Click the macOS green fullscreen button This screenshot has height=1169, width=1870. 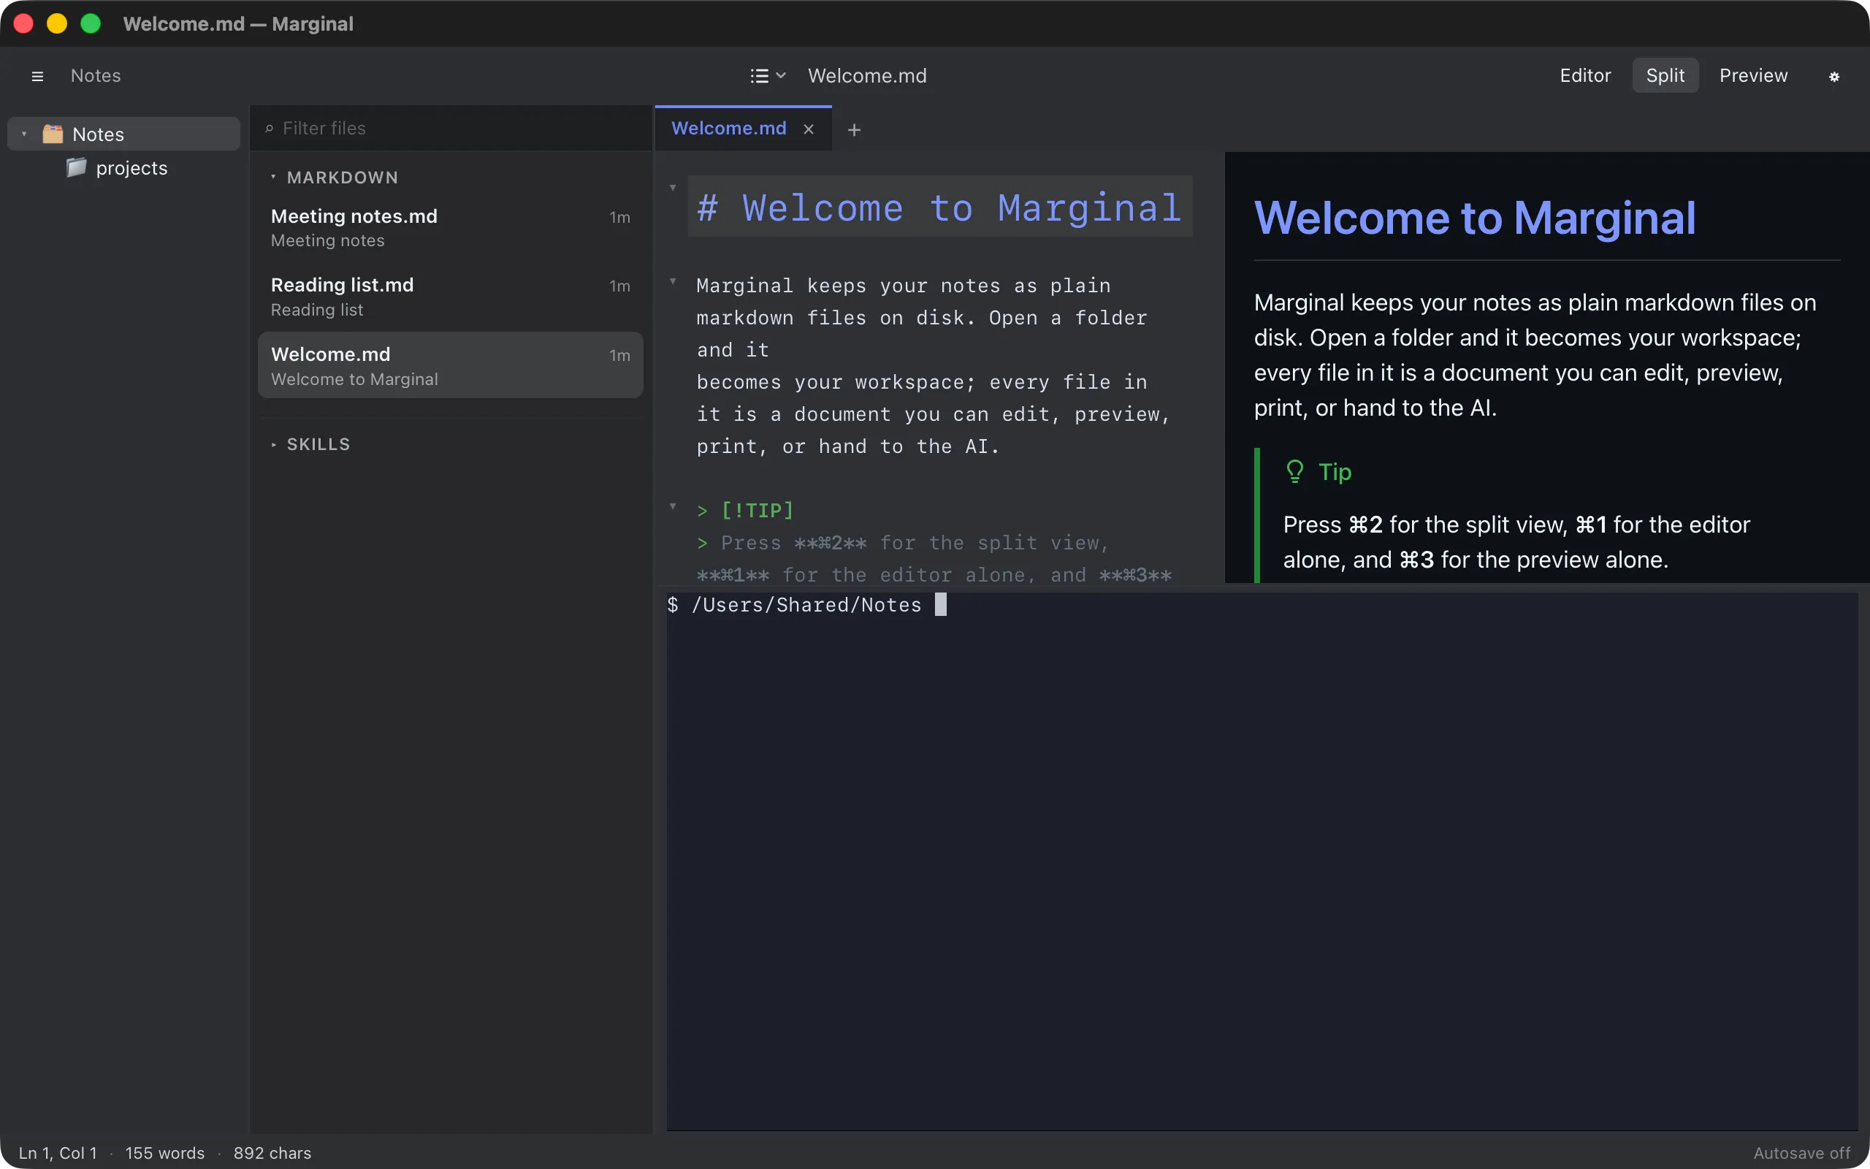click(x=91, y=23)
